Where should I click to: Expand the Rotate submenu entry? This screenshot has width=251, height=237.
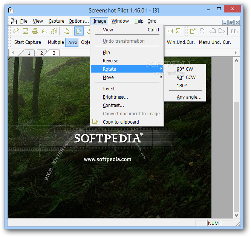(127, 69)
